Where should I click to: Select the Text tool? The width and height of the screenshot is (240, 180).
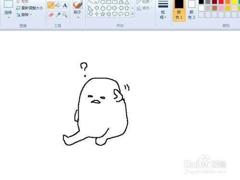tap(65, 5)
